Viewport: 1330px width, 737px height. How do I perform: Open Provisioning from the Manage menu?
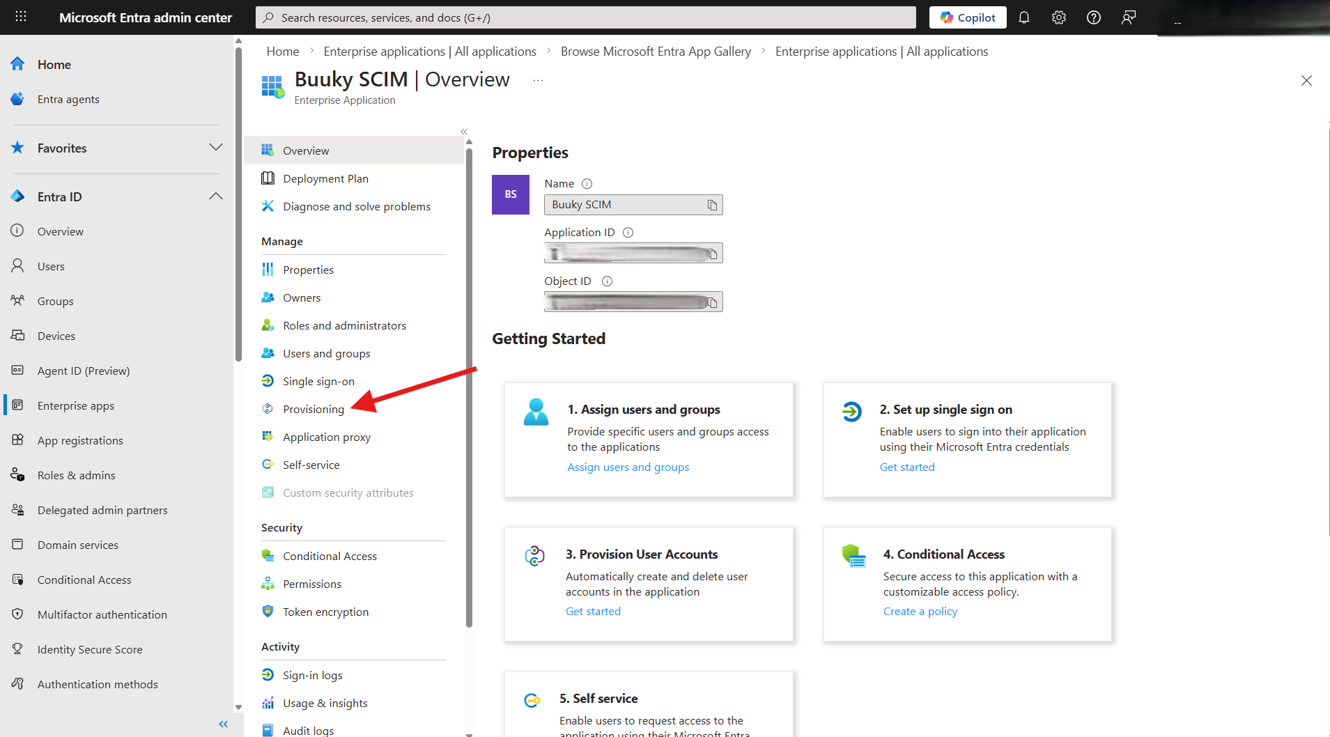(x=313, y=409)
